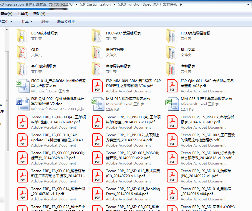Select file name 电池信_20140916-v04.pdf

pyautogui.click(x=206, y=191)
